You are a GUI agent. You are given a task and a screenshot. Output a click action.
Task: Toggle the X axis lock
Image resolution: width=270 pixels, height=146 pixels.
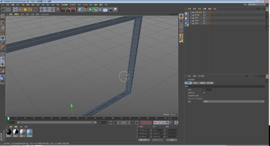pos(42,9)
